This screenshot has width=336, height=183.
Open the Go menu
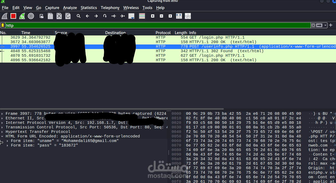(39, 8)
